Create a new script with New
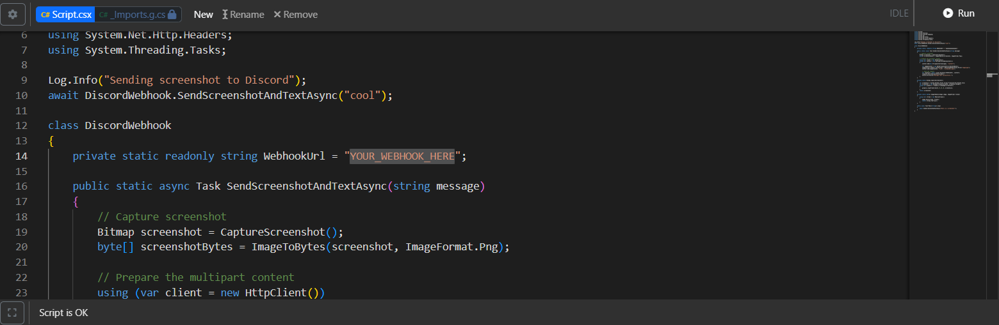 click(x=204, y=14)
